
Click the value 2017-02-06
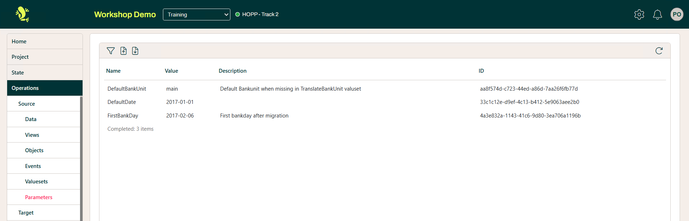pyautogui.click(x=180, y=116)
